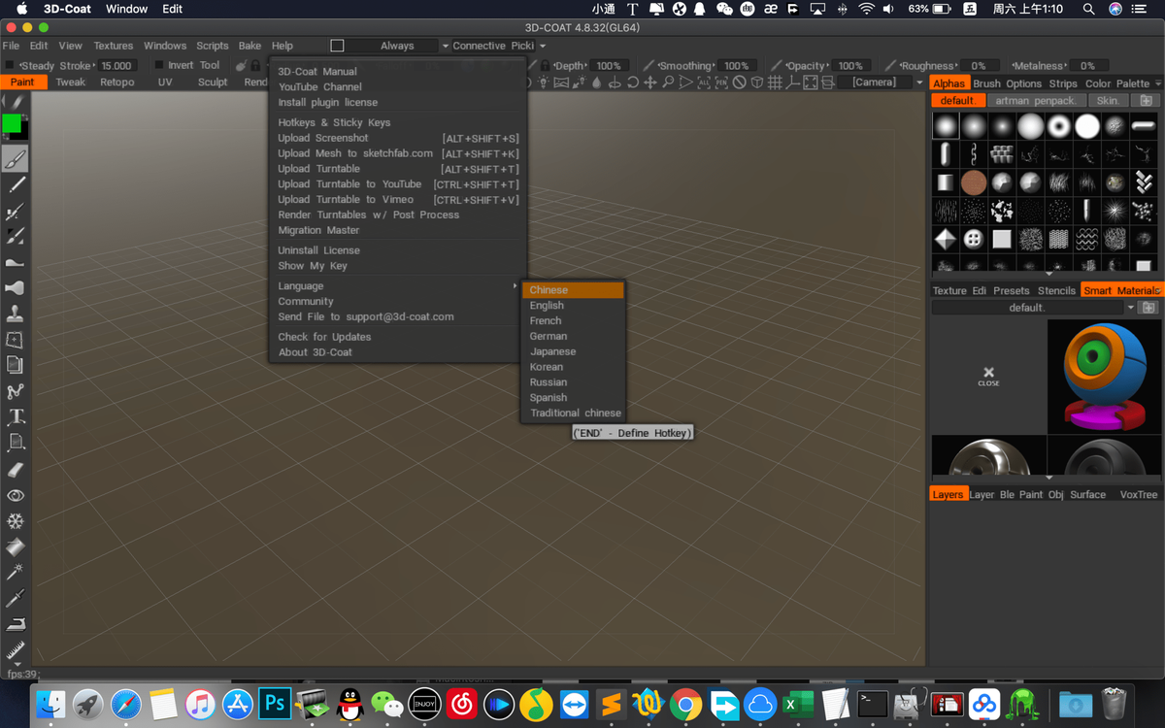The height and width of the screenshot is (728, 1165).
Task: Click the green foreground color swatch
Action: click(x=12, y=123)
